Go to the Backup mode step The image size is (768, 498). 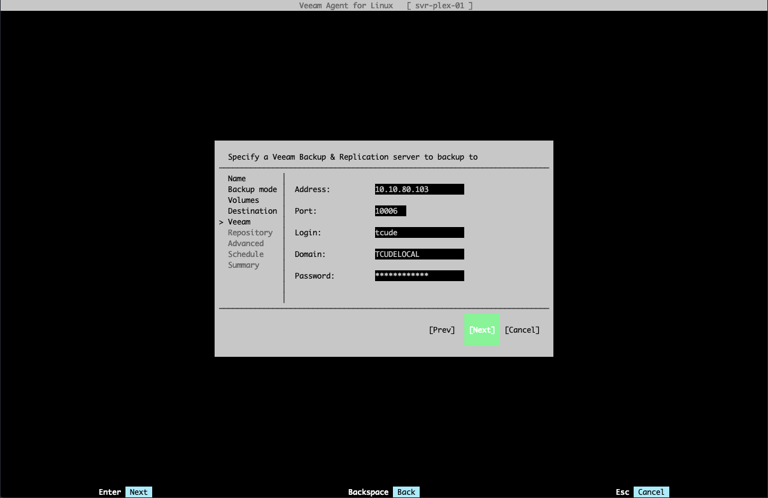coord(253,190)
